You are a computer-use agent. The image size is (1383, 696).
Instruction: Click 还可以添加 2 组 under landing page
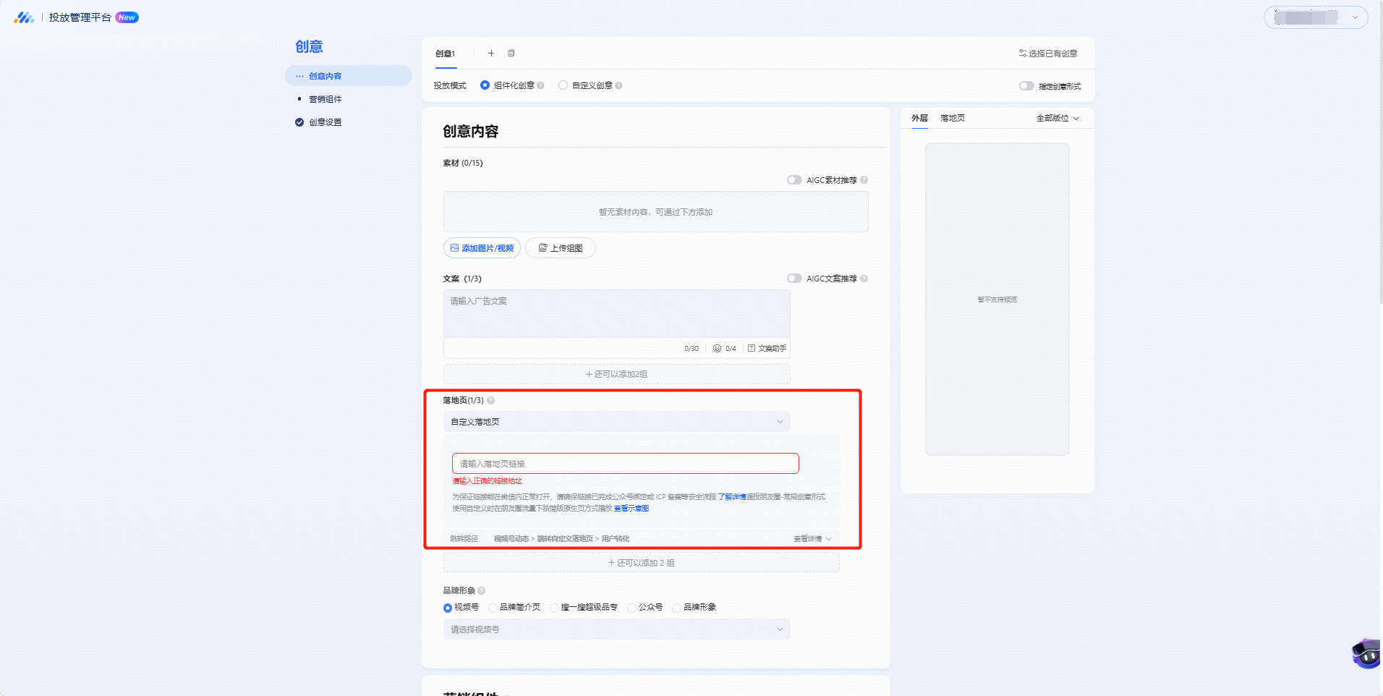(641, 563)
